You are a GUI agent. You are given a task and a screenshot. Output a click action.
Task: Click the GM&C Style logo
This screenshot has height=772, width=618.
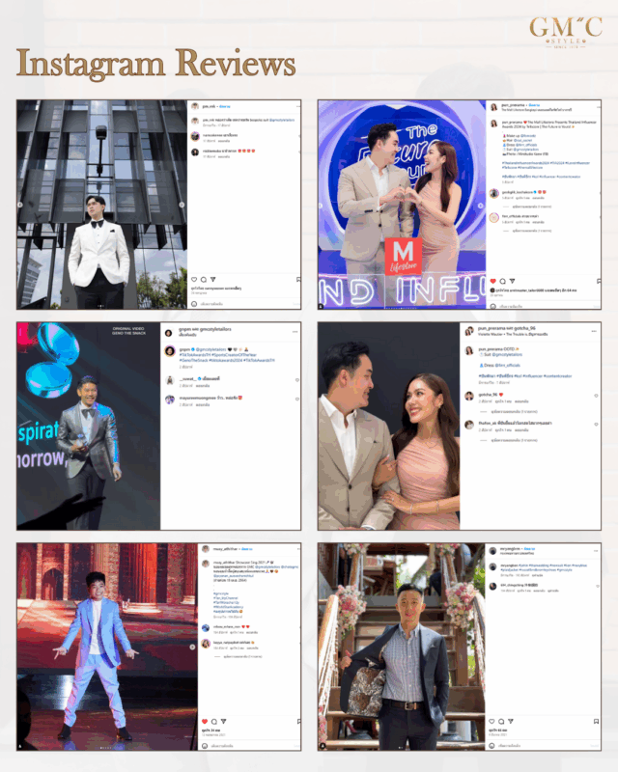click(565, 31)
